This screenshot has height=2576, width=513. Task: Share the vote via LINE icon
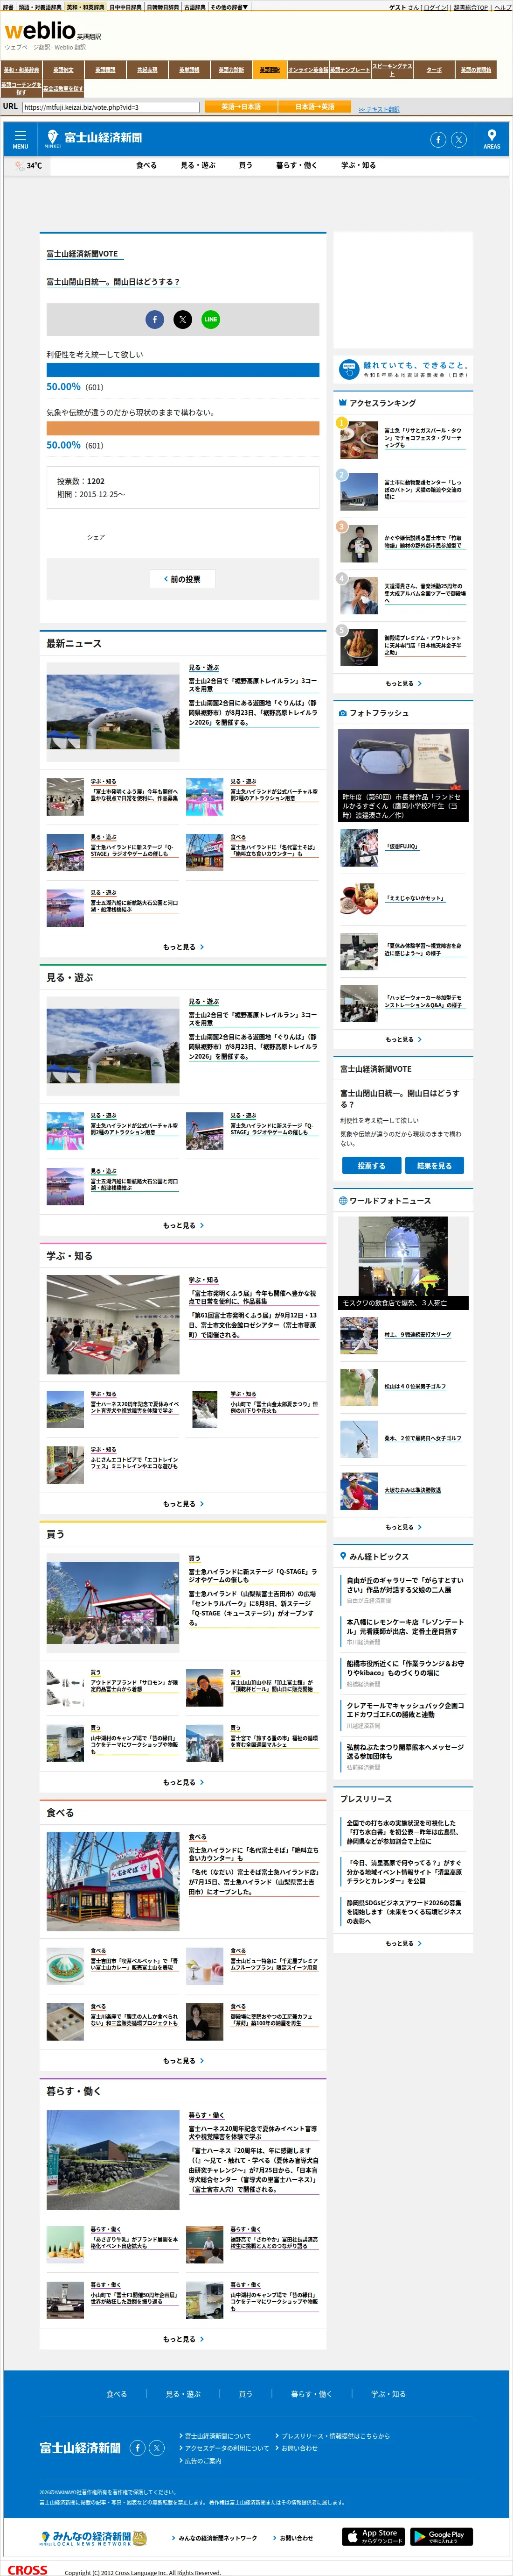coord(211,319)
